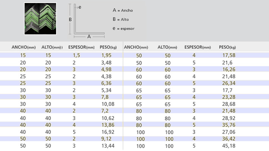Click the right ESPESOR(mm) column header
The height and width of the screenshot is (151, 269).
click(x=198, y=47)
